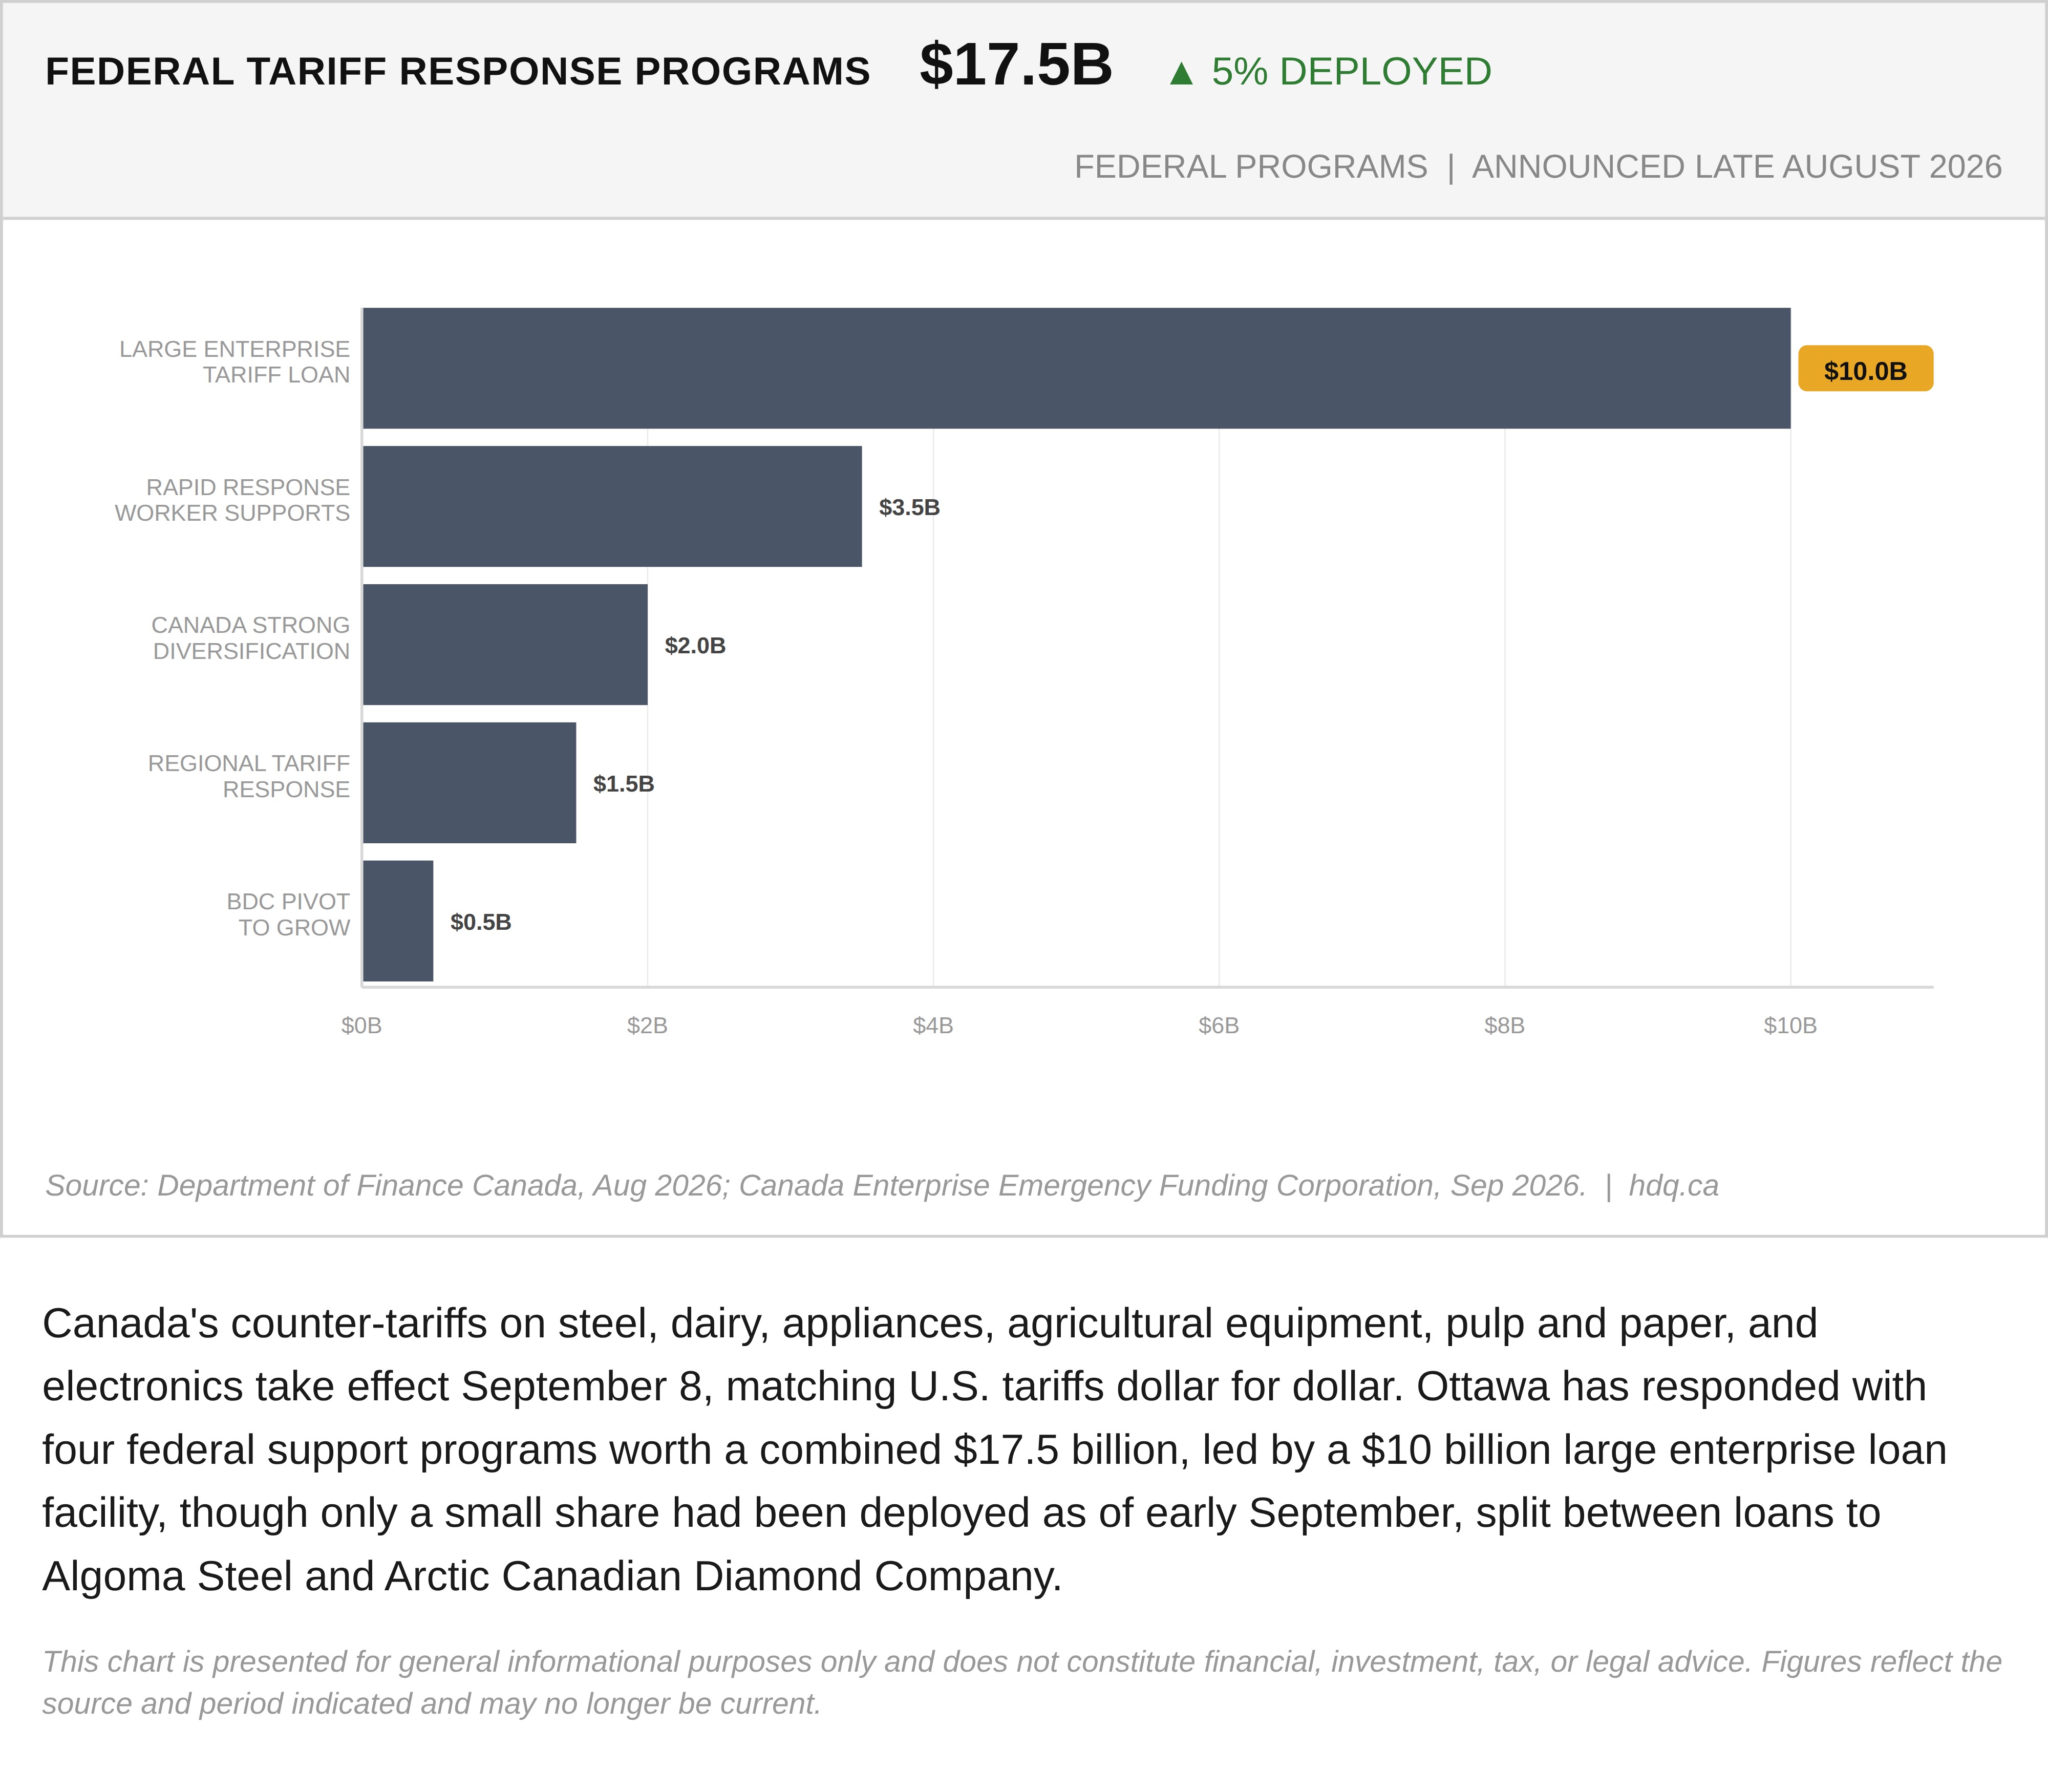2048x1792 pixels.
Task: Click the Rapid Response Worker Supports bar
Action: (612, 506)
